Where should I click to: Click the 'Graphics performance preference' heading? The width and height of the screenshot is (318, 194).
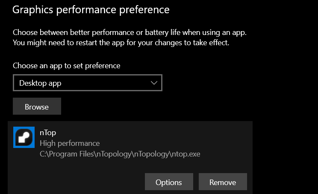tap(91, 9)
